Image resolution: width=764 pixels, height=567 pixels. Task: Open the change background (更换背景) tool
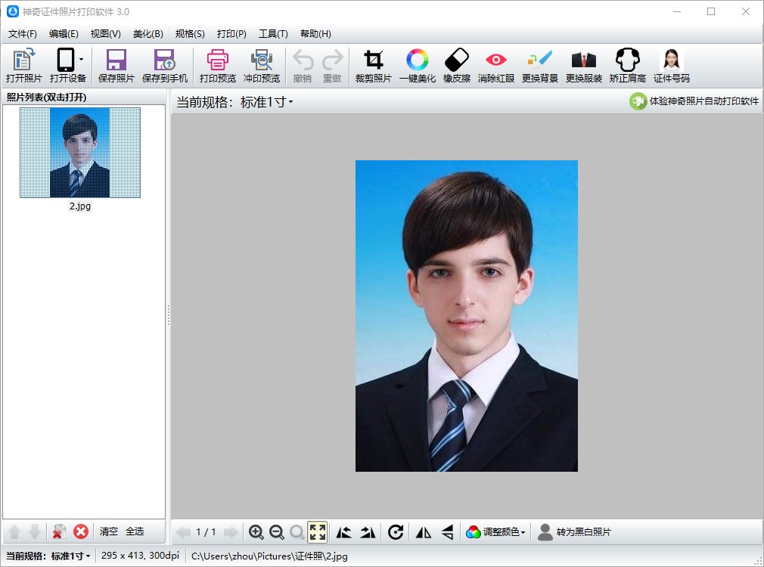click(x=539, y=66)
